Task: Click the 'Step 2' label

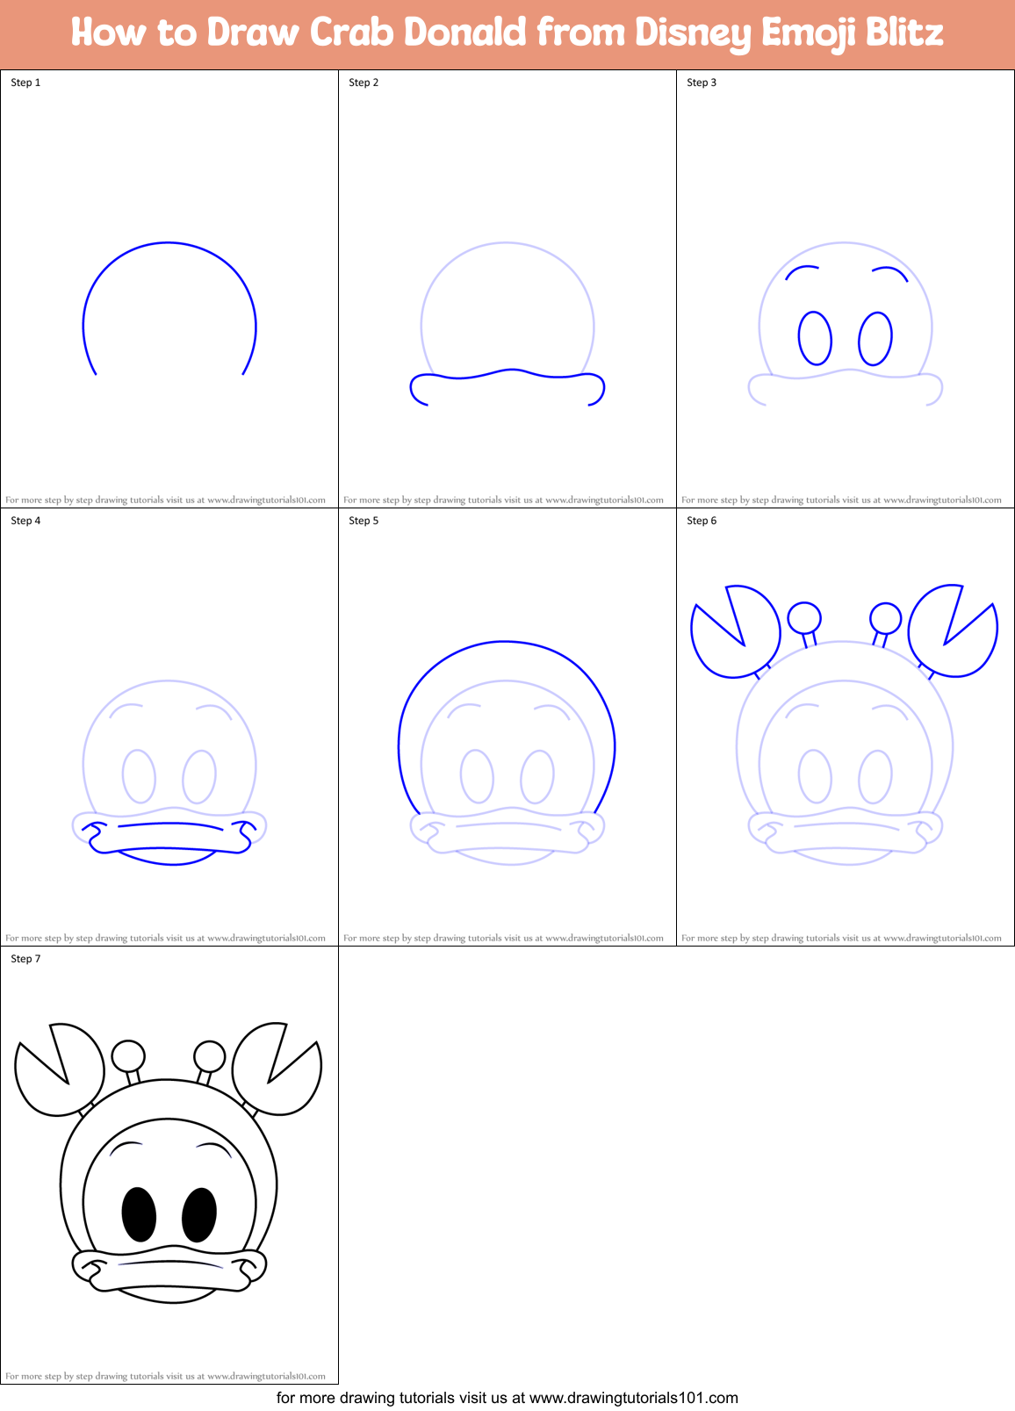Action: click(x=364, y=83)
